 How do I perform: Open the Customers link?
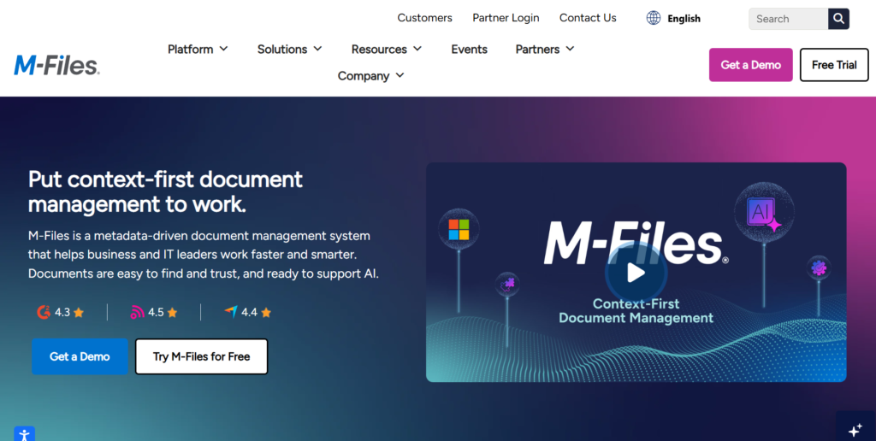coord(424,18)
